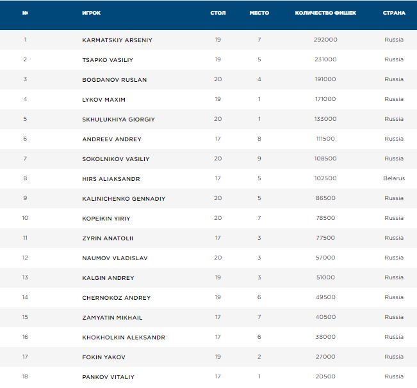The image size is (417, 388).
Task: Click chip count 231000
Action: coord(325,59)
